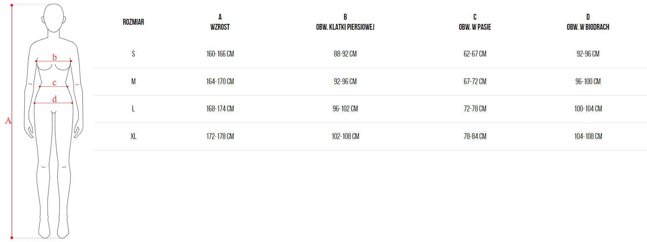The width and height of the screenshot is (647, 242).
Task: Click the 92-96 CM chest value for M
Action: click(345, 82)
